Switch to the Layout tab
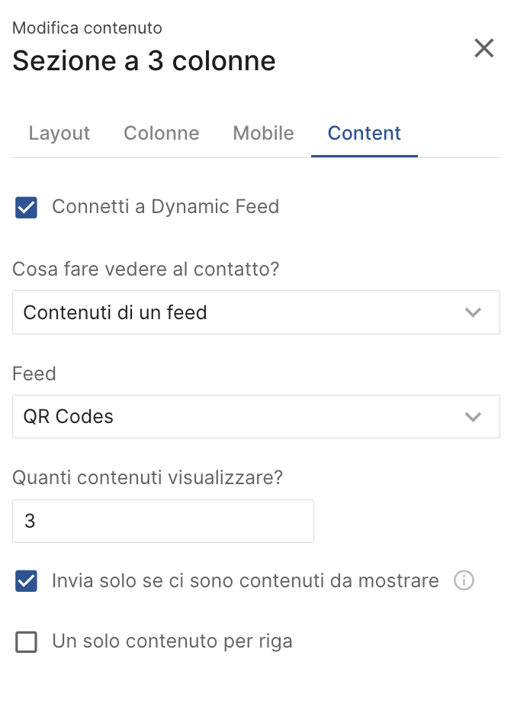This screenshot has width=514, height=701. pyautogui.click(x=59, y=134)
